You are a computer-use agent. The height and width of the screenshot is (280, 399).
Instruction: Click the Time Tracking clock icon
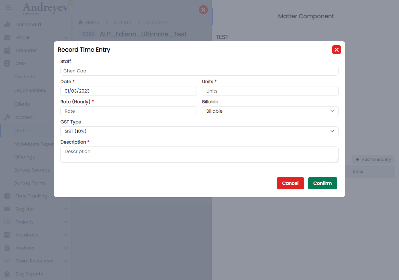point(7,196)
